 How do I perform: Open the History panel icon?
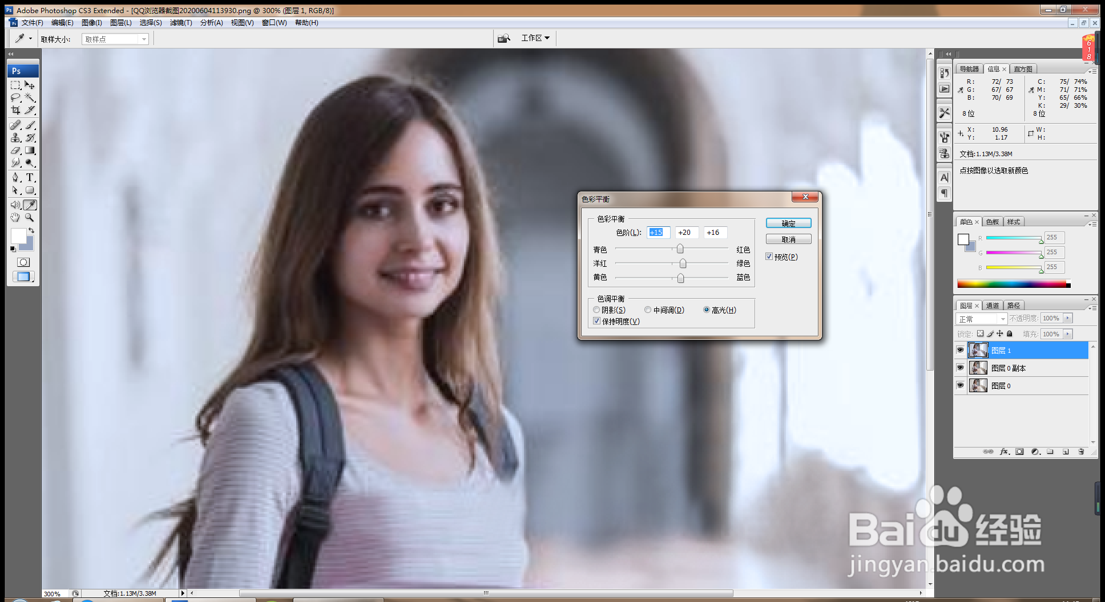[x=945, y=73]
